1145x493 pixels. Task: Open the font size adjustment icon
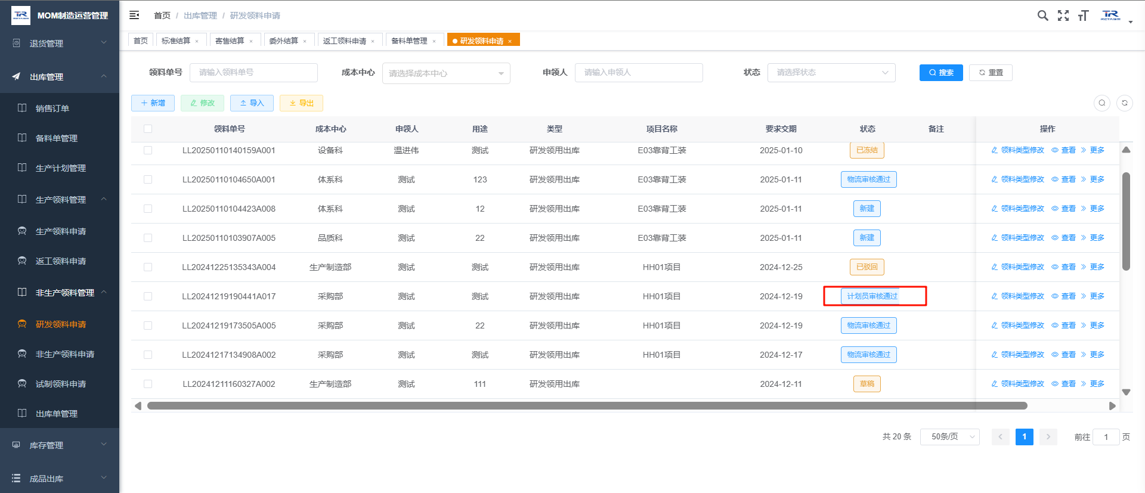click(1084, 15)
